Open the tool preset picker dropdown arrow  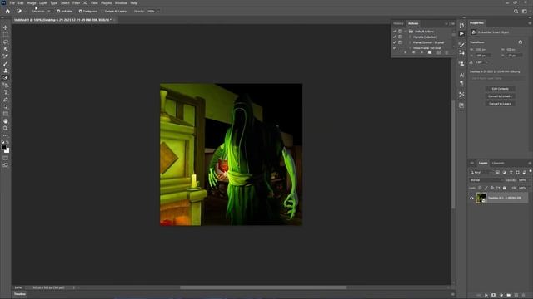click(24, 11)
